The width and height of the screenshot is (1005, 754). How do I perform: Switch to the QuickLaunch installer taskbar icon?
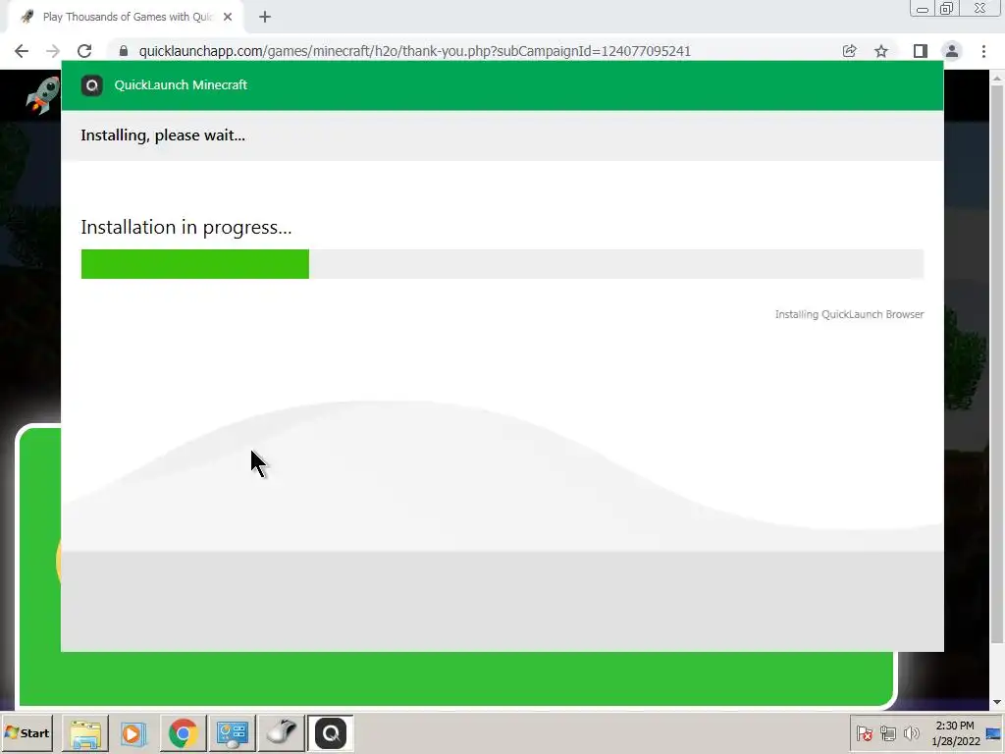pyautogui.click(x=330, y=732)
